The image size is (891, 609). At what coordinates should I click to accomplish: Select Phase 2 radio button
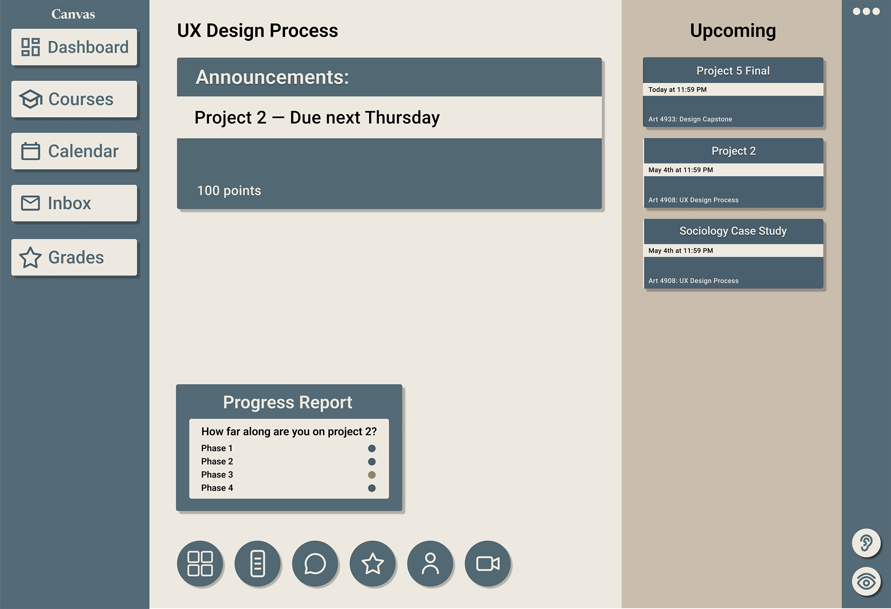point(372,461)
